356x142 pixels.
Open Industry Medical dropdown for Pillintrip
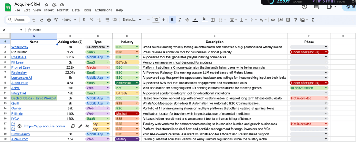[x=127, y=113]
